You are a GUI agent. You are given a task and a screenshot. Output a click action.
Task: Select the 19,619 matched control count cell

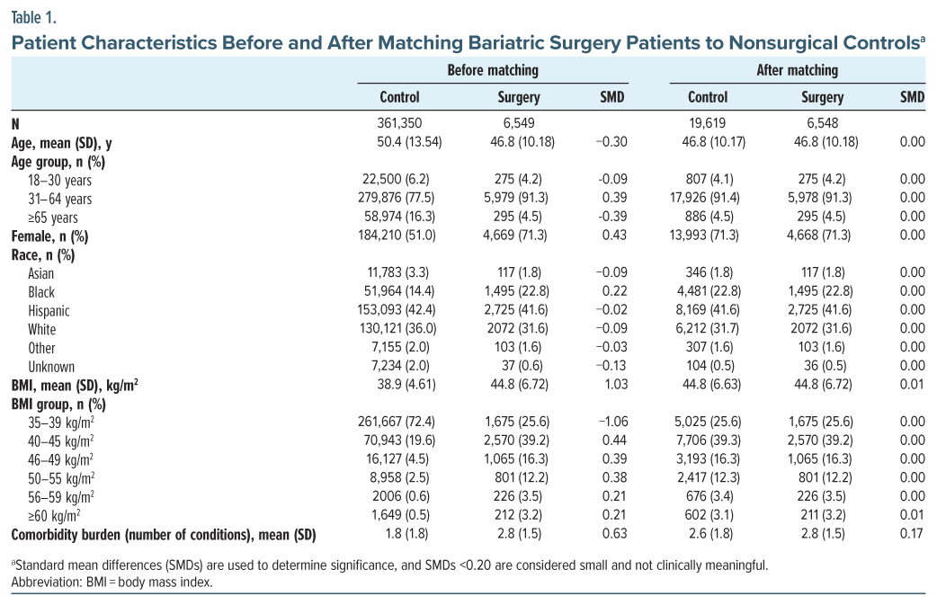click(x=707, y=123)
